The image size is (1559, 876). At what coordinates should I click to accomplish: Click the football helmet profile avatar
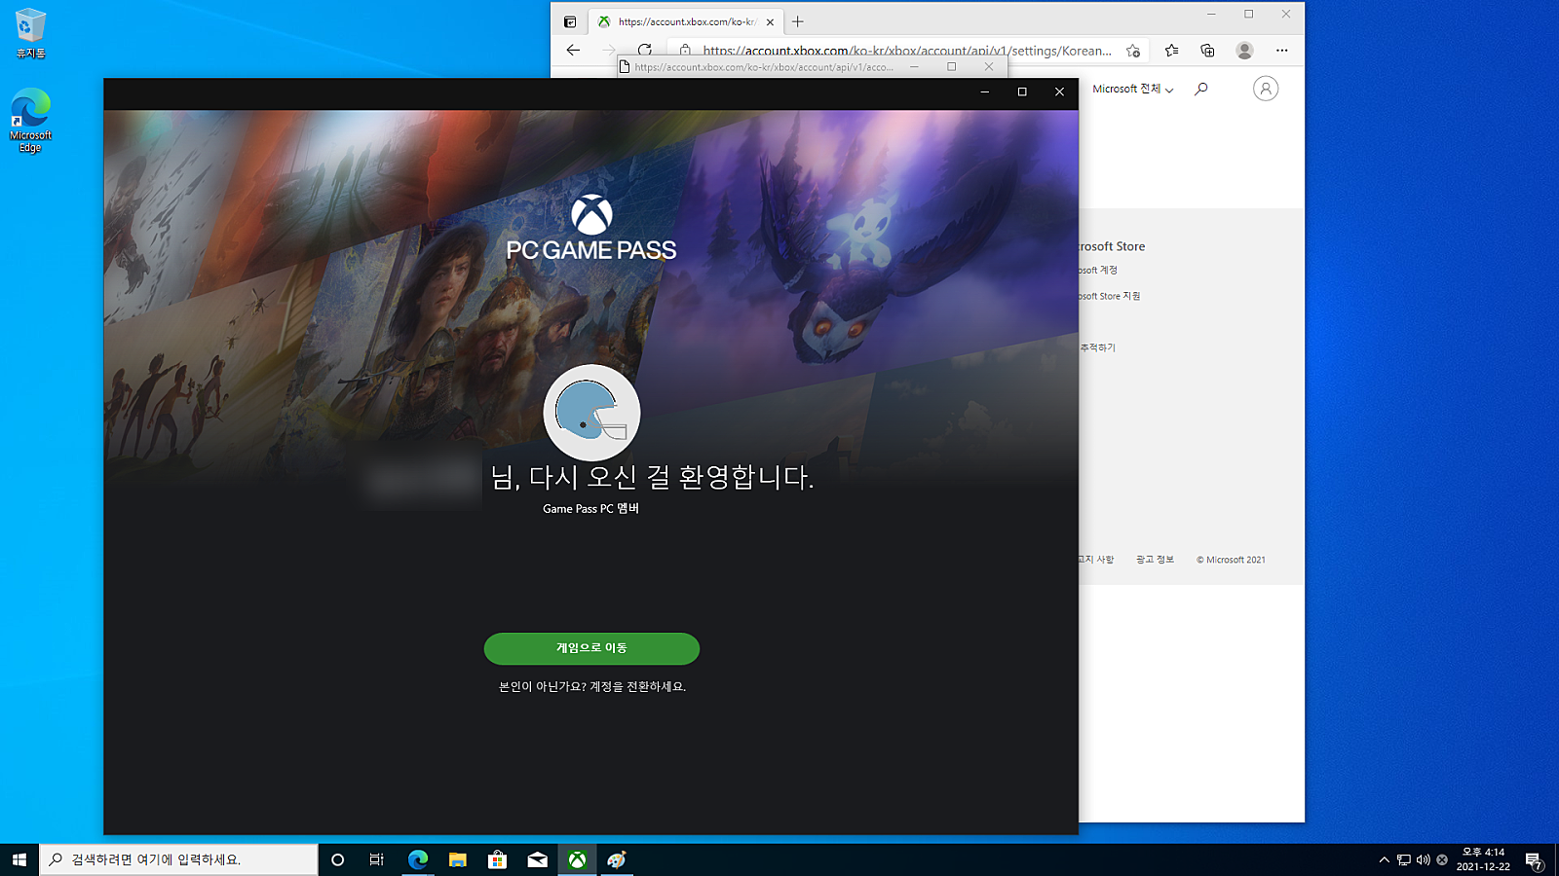click(x=591, y=413)
